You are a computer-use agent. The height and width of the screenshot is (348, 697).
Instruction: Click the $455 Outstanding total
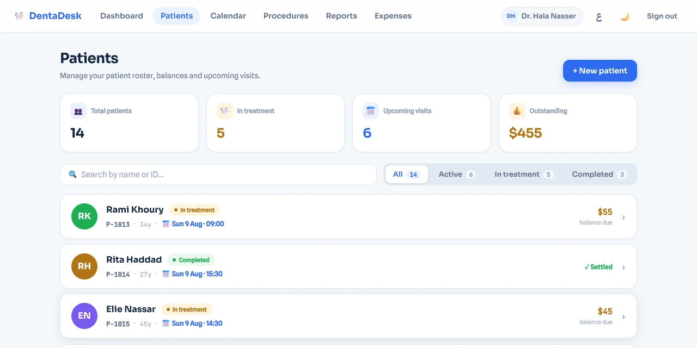(525, 133)
